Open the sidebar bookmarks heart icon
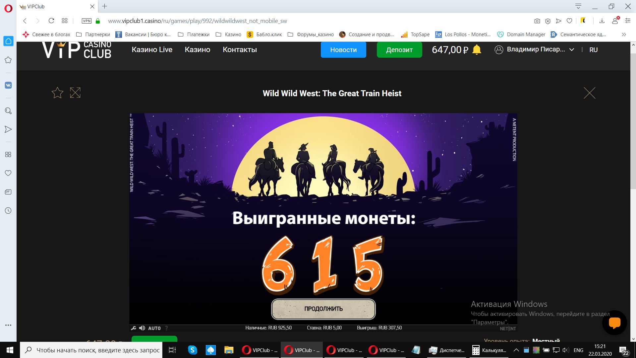The width and height of the screenshot is (636, 358). click(x=8, y=173)
